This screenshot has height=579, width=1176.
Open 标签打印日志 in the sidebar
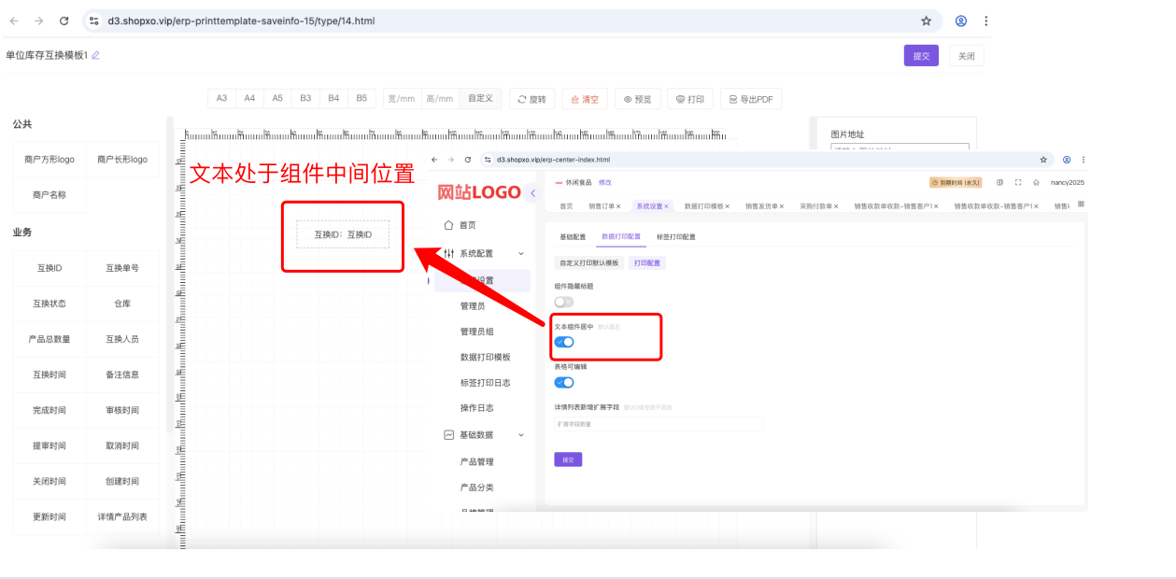point(486,383)
